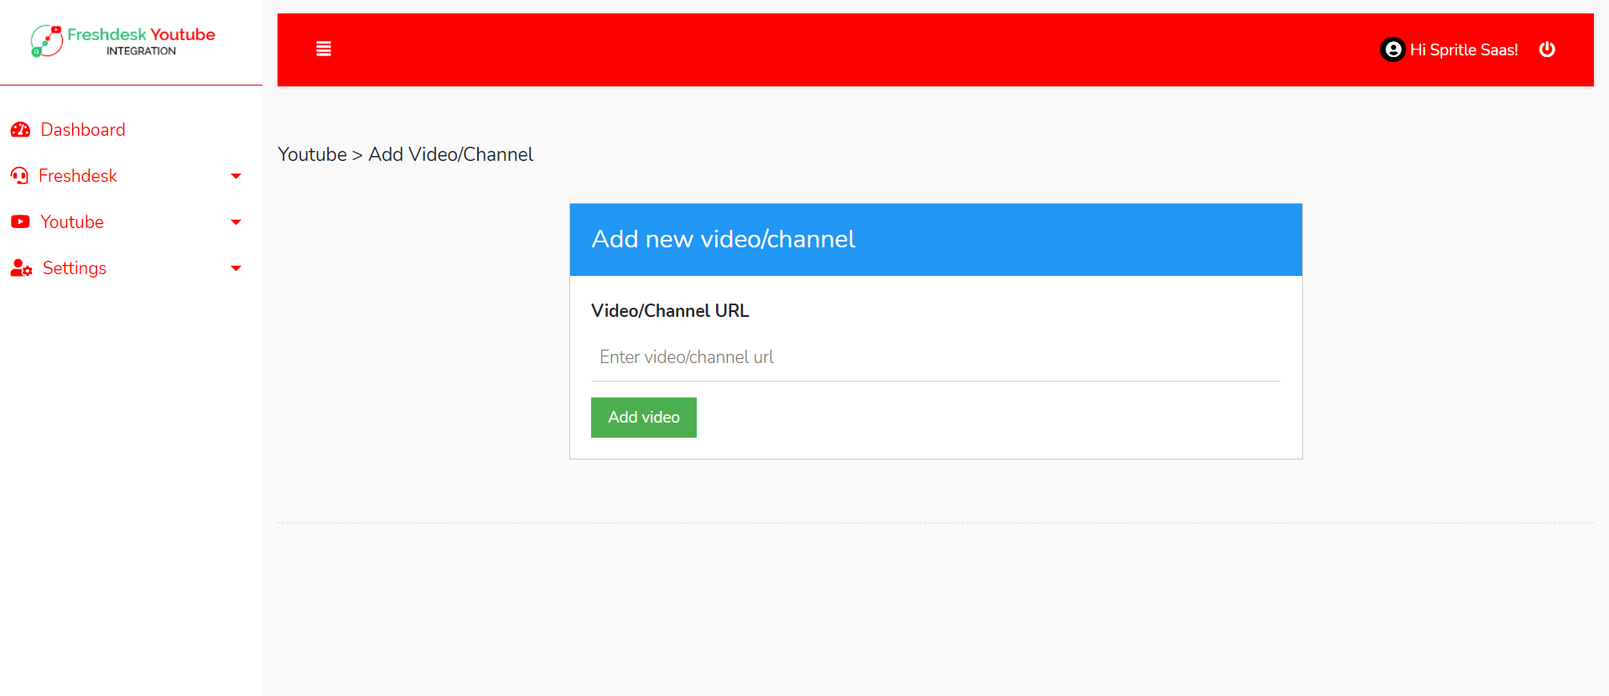
Task: Click the Hi Spritle Saas! greeting
Action: coord(1464,49)
